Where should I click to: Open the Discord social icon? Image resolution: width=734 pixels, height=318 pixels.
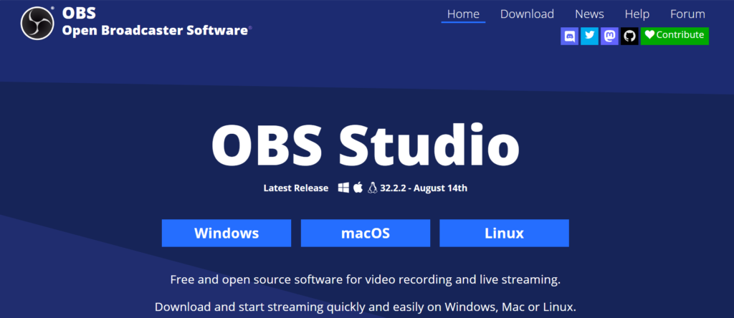click(570, 36)
